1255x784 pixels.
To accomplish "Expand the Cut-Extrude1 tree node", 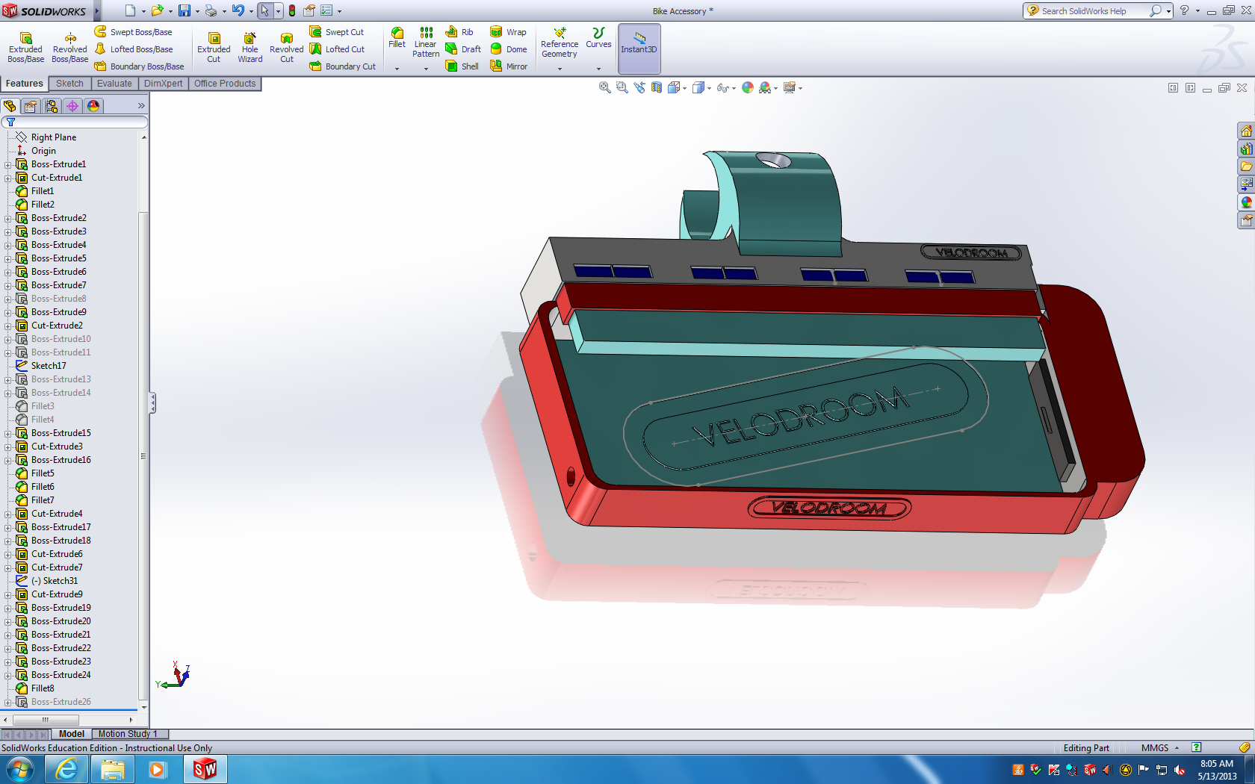I will click(x=8, y=178).
